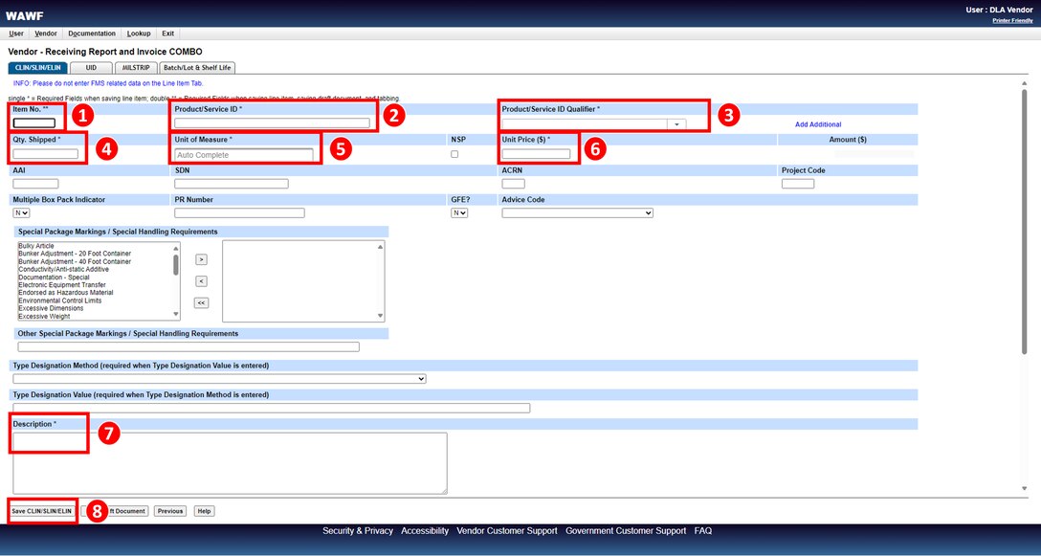Click the > add marking button
The height and width of the screenshot is (556, 1041).
(x=202, y=259)
